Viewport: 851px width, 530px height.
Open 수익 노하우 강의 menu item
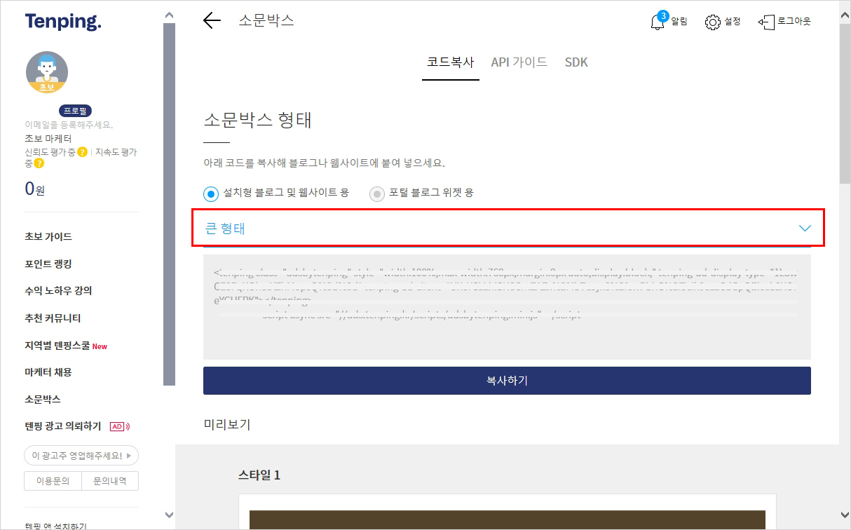(58, 291)
